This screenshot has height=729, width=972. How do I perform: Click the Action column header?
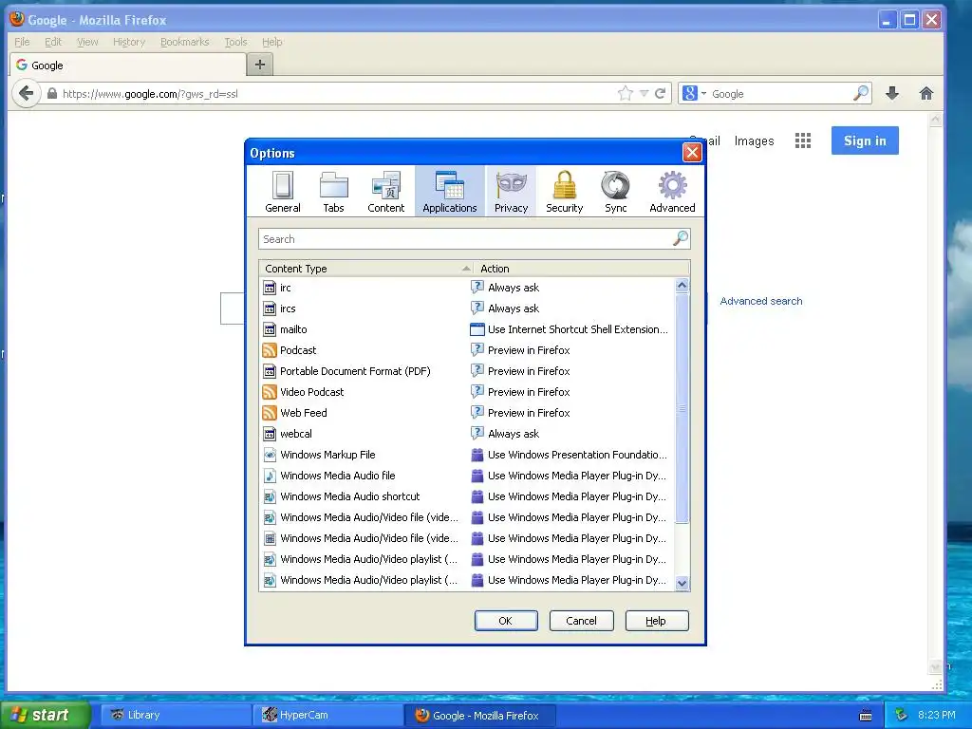(582, 269)
